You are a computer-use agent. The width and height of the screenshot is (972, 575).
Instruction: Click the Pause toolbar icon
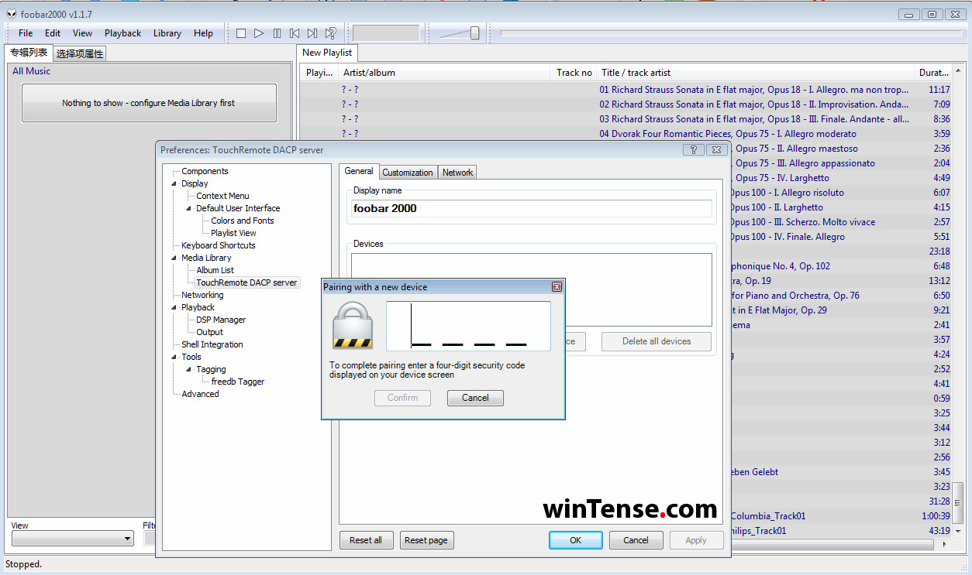click(x=277, y=33)
